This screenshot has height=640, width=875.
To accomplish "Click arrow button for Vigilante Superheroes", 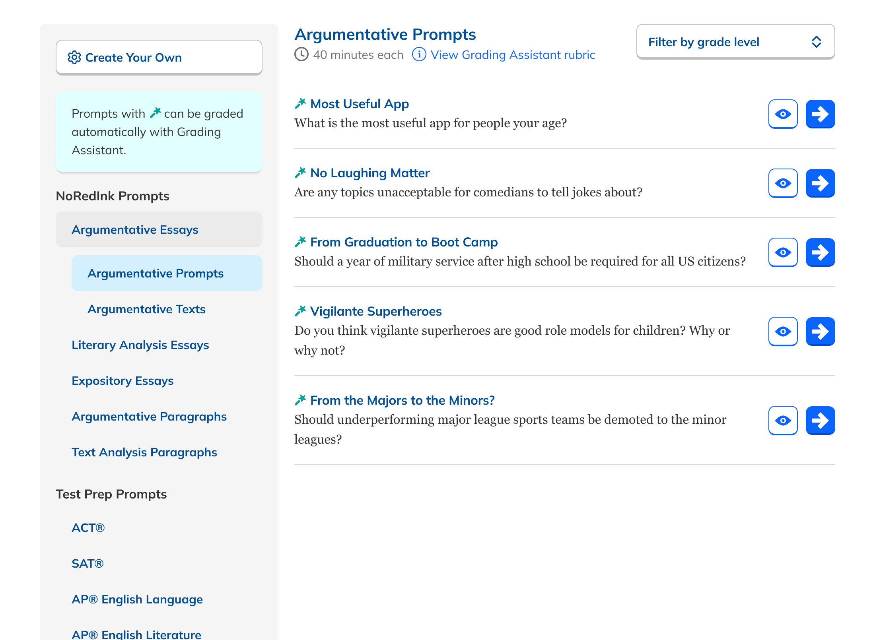I will click(x=820, y=332).
